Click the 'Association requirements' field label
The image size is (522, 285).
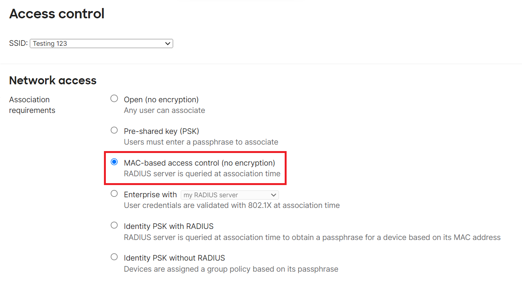click(x=32, y=105)
